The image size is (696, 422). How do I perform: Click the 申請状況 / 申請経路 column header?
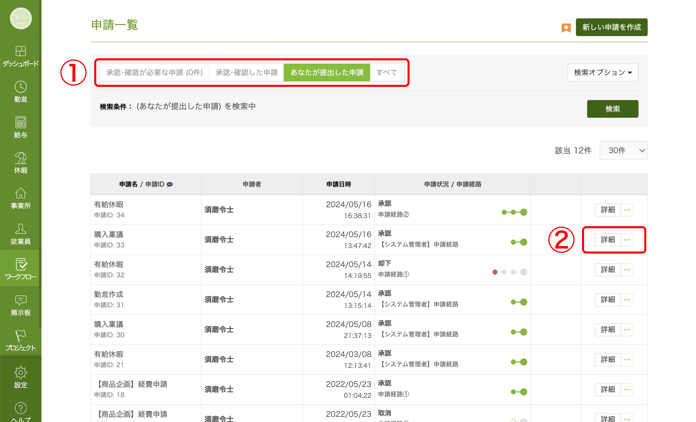(x=452, y=184)
